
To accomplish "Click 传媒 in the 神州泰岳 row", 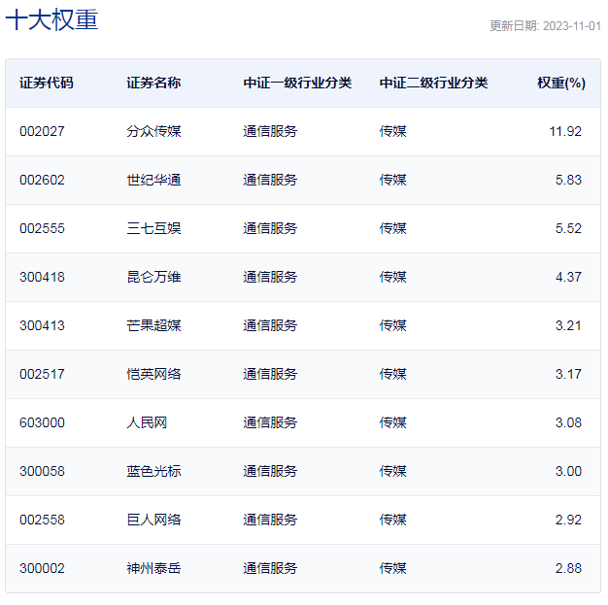I will click(392, 569).
